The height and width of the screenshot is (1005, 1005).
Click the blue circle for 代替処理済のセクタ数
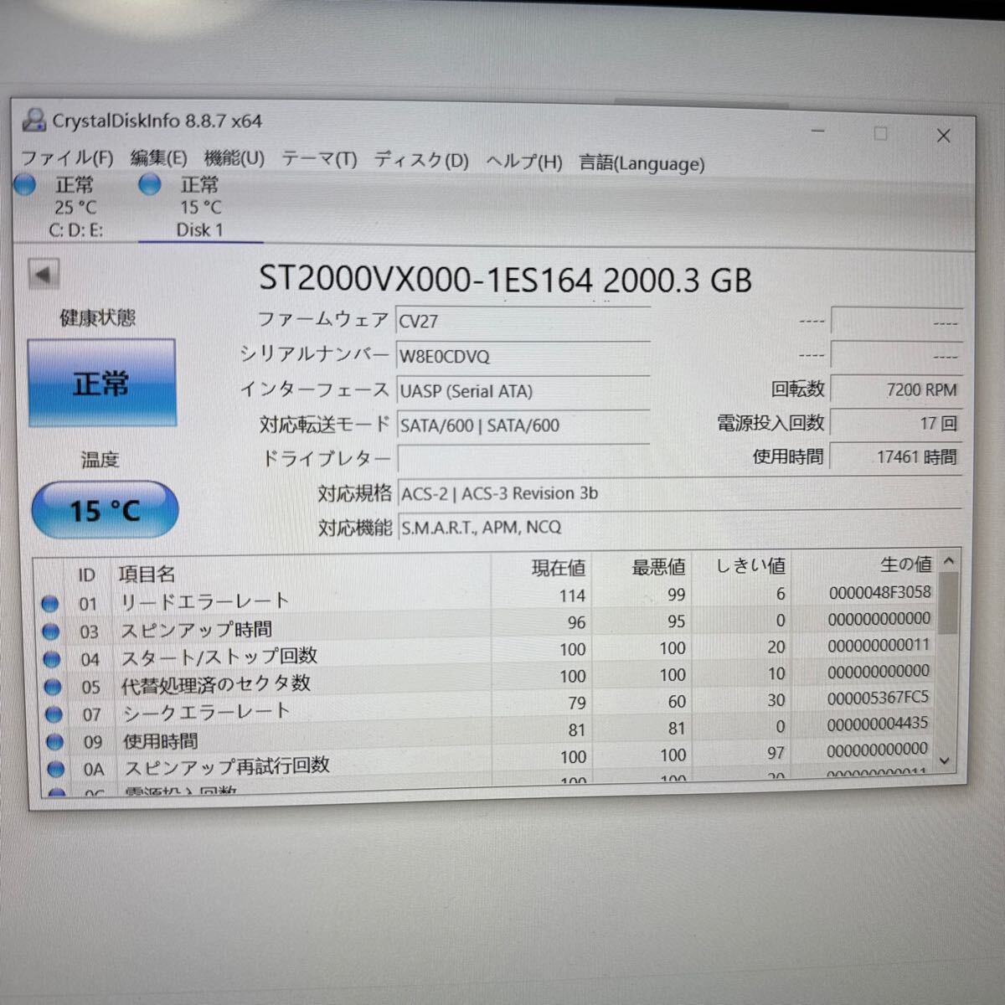click(50, 685)
